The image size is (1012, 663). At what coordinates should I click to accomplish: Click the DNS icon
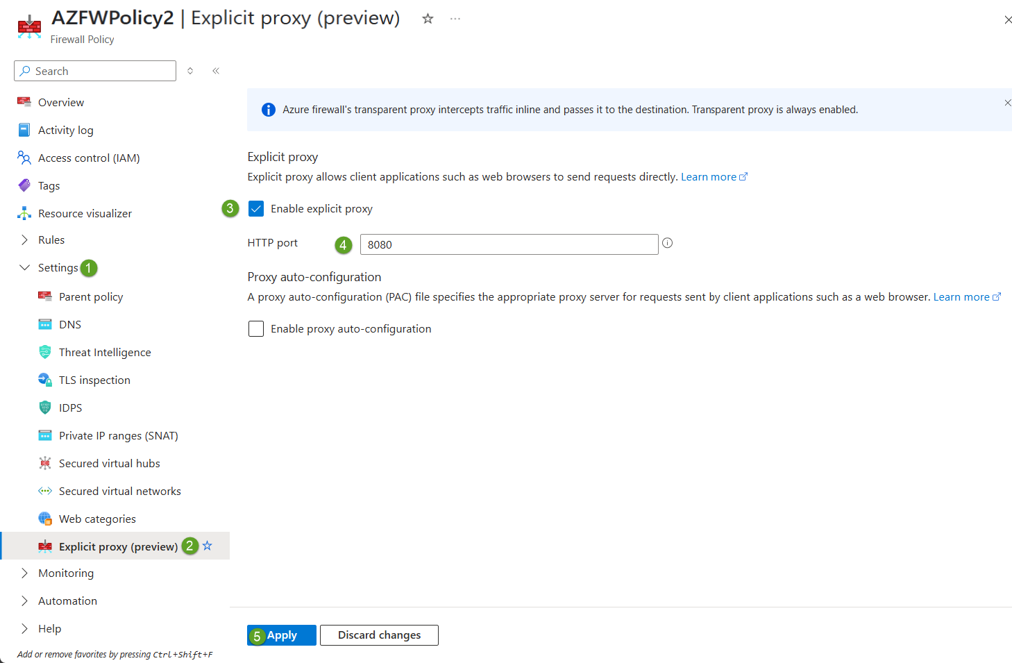click(45, 324)
